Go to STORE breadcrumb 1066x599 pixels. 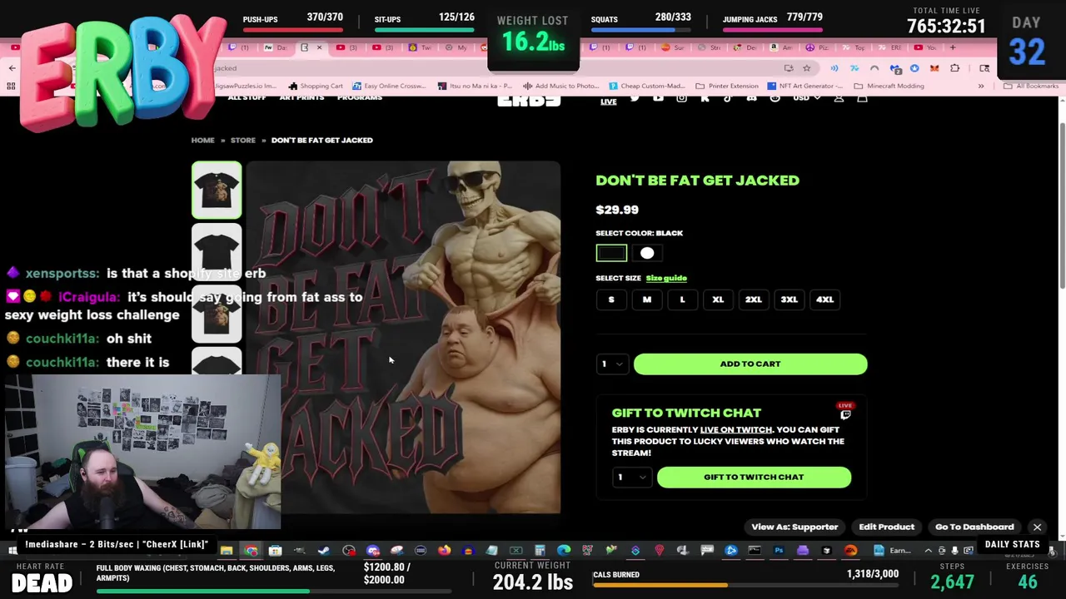[243, 140]
